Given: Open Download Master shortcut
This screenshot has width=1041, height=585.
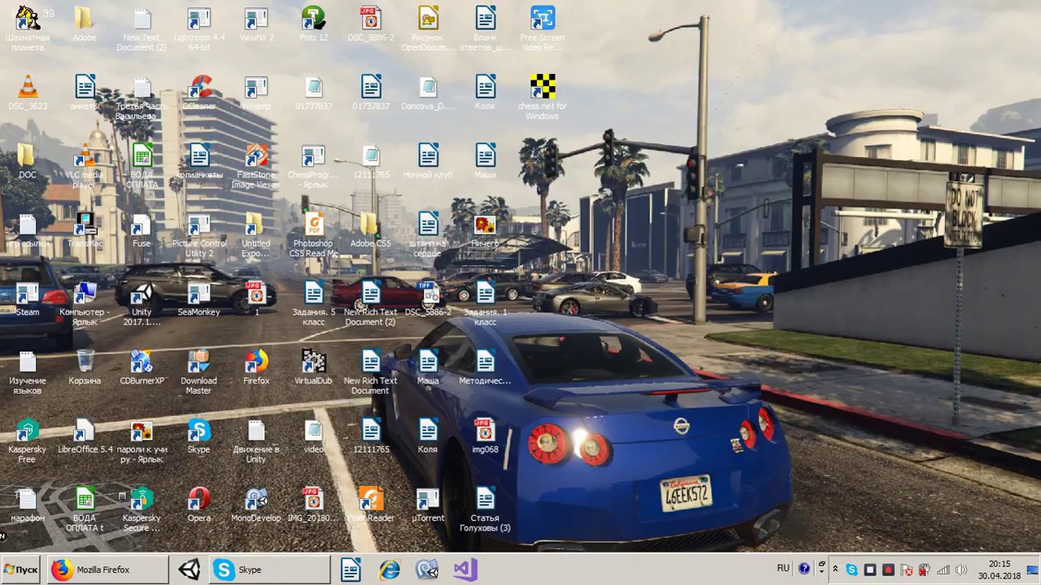Looking at the screenshot, I should click(x=199, y=370).
